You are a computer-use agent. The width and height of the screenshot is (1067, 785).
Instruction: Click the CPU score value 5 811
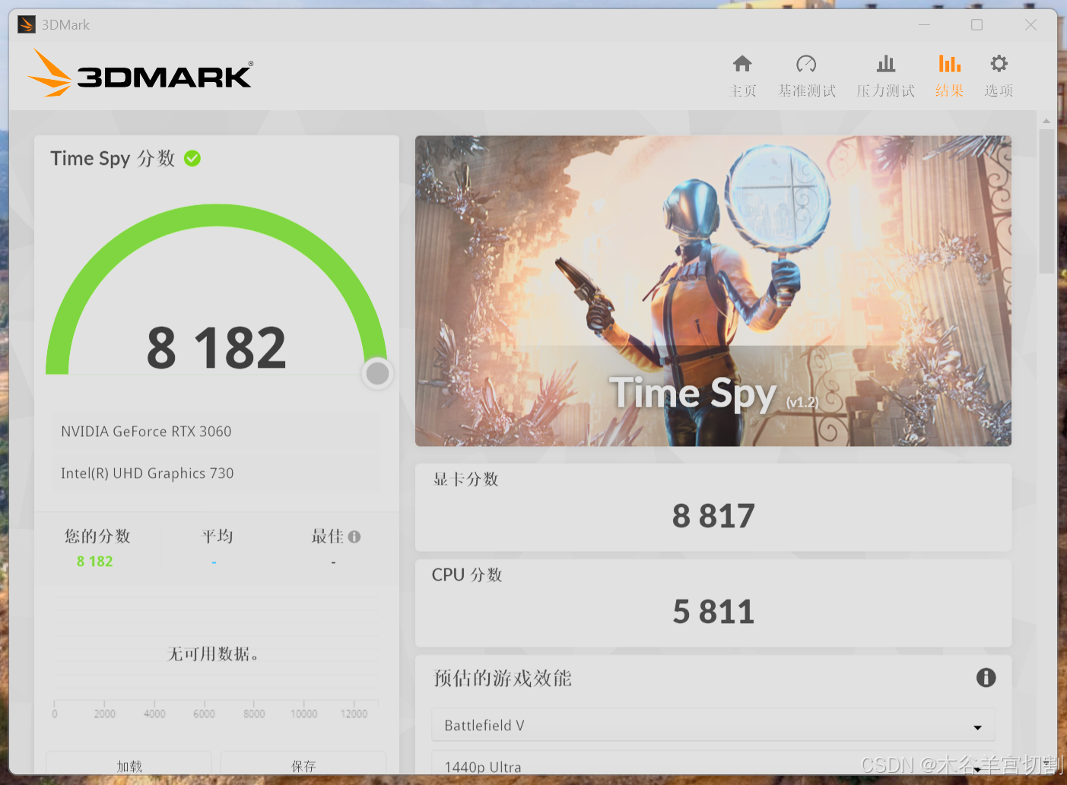click(x=713, y=612)
